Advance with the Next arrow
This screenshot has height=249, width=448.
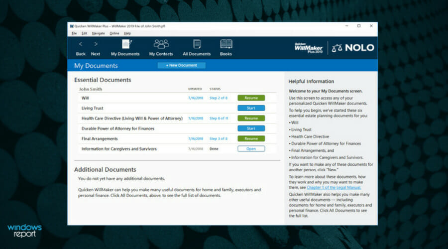(96, 44)
